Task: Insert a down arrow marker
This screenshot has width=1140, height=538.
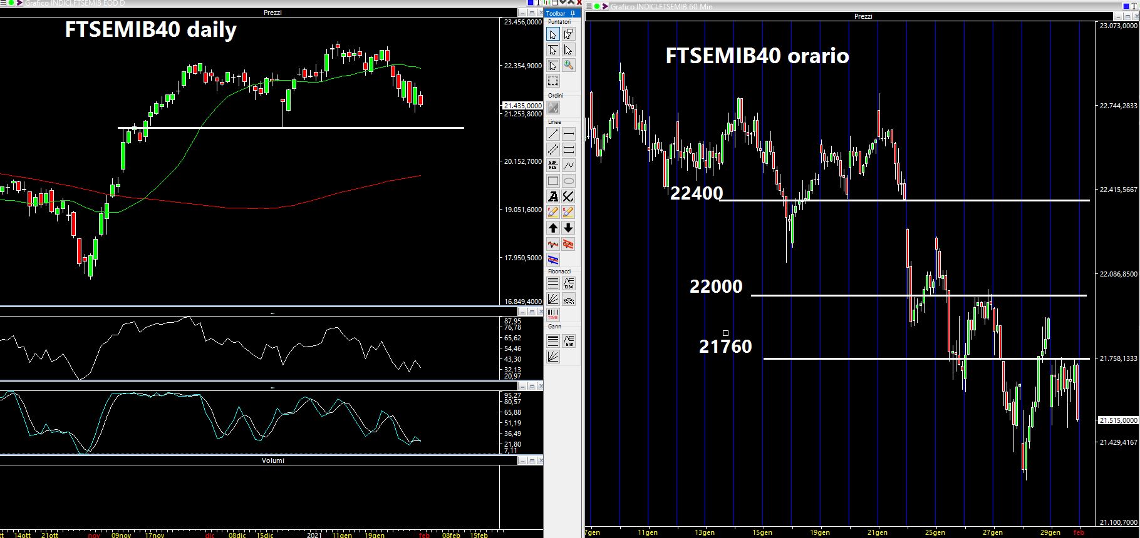Action: click(568, 228)
